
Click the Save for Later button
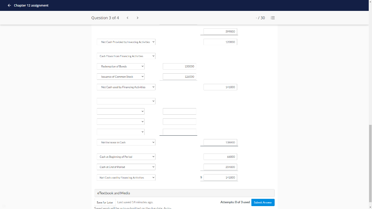click(105, 202)
